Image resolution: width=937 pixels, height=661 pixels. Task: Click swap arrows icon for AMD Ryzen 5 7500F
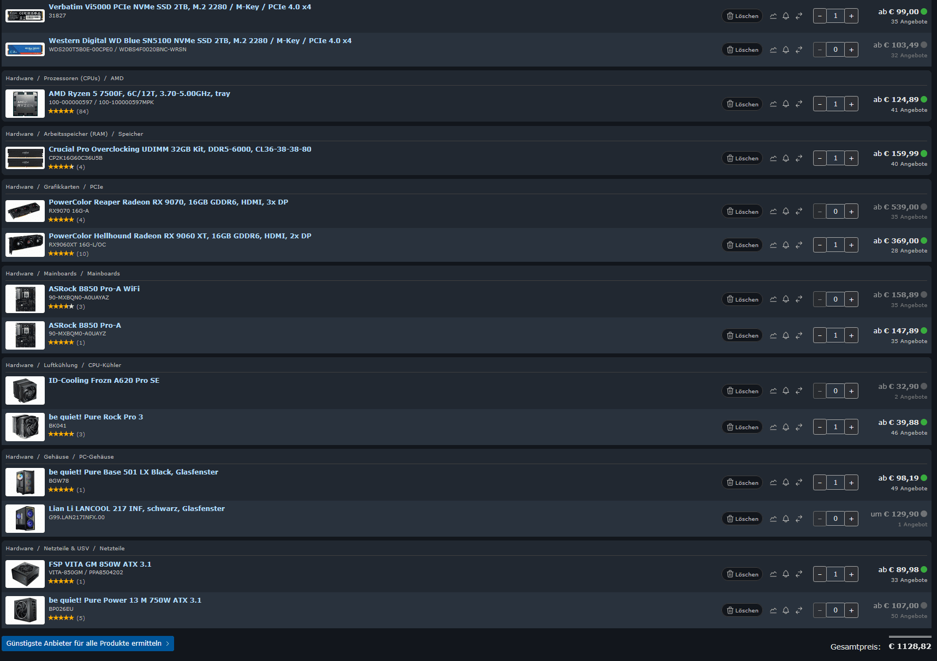(x=799, y=104)
